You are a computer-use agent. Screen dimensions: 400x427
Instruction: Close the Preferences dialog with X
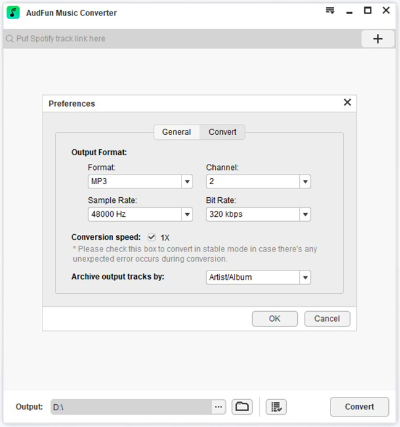pyautogui.click(x=347, y=103)
